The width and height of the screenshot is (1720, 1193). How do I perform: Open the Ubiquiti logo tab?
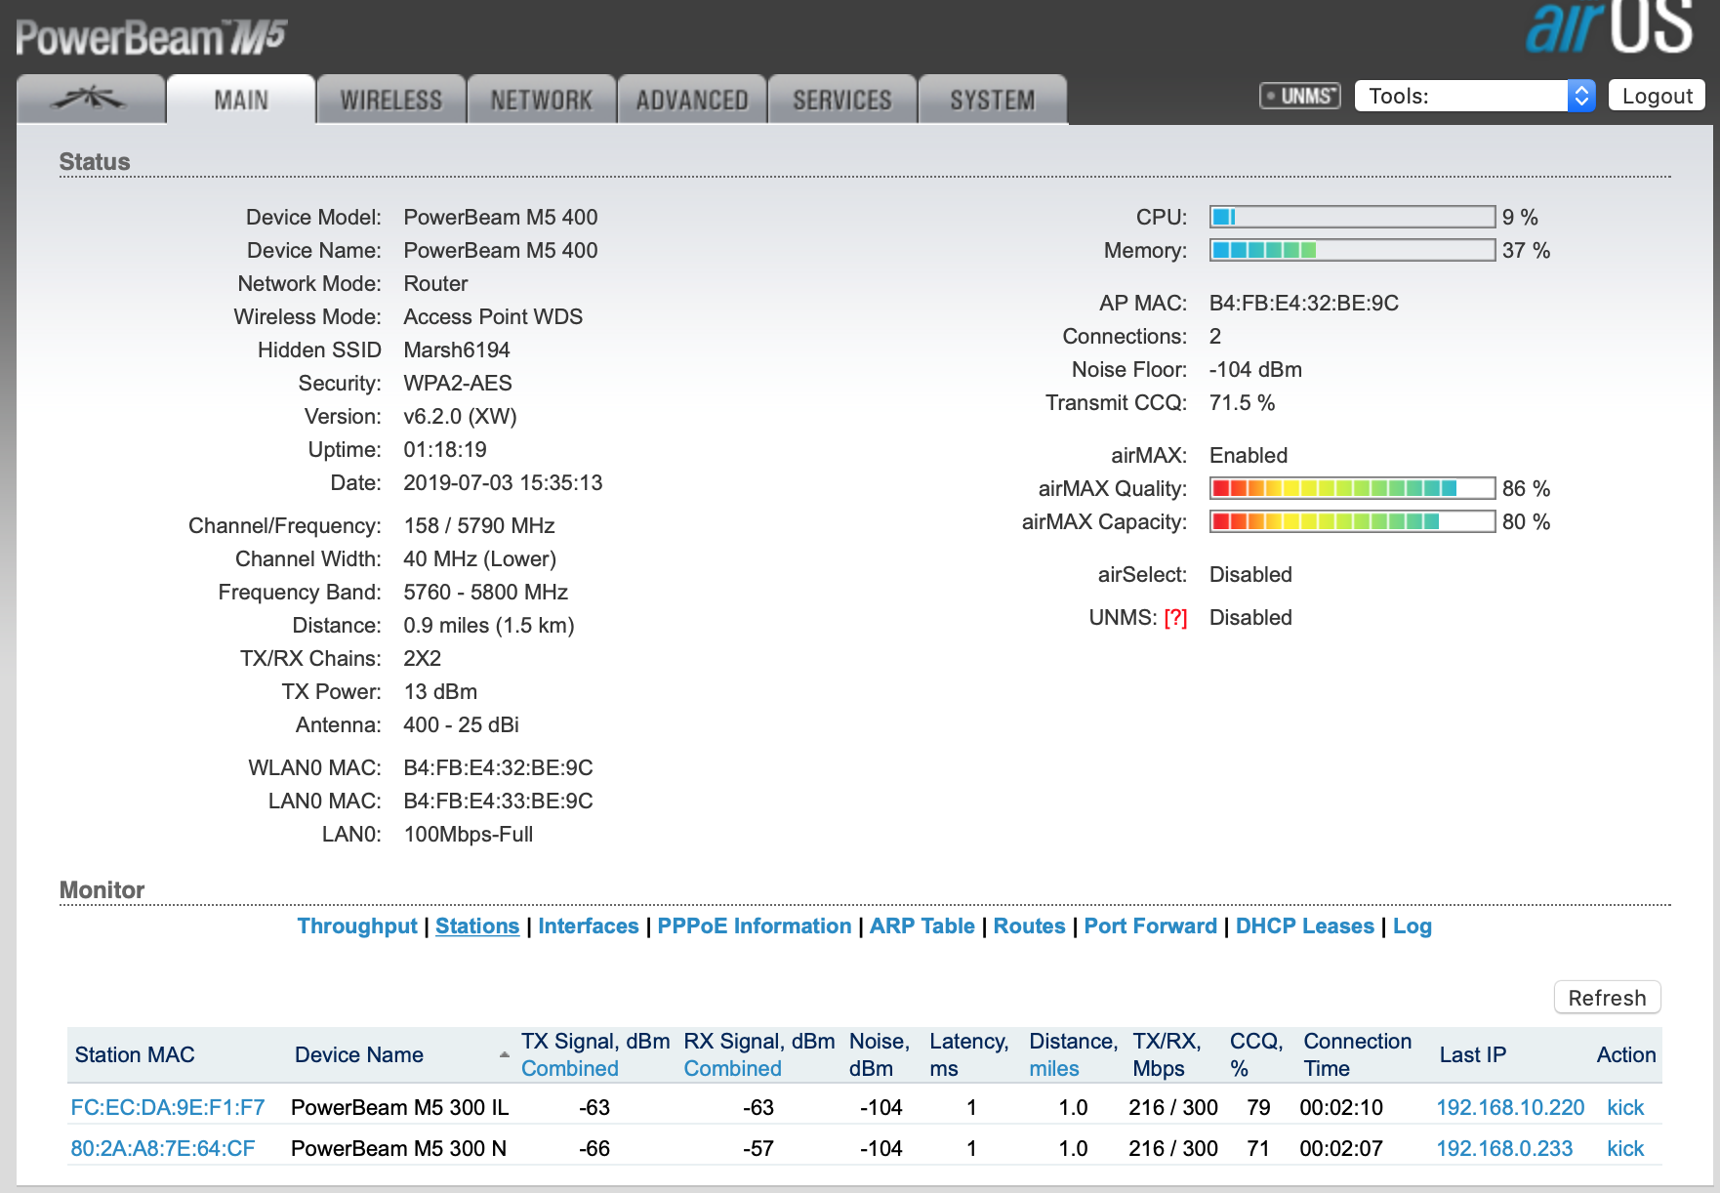pyautogui.click(x=91, y=100)
